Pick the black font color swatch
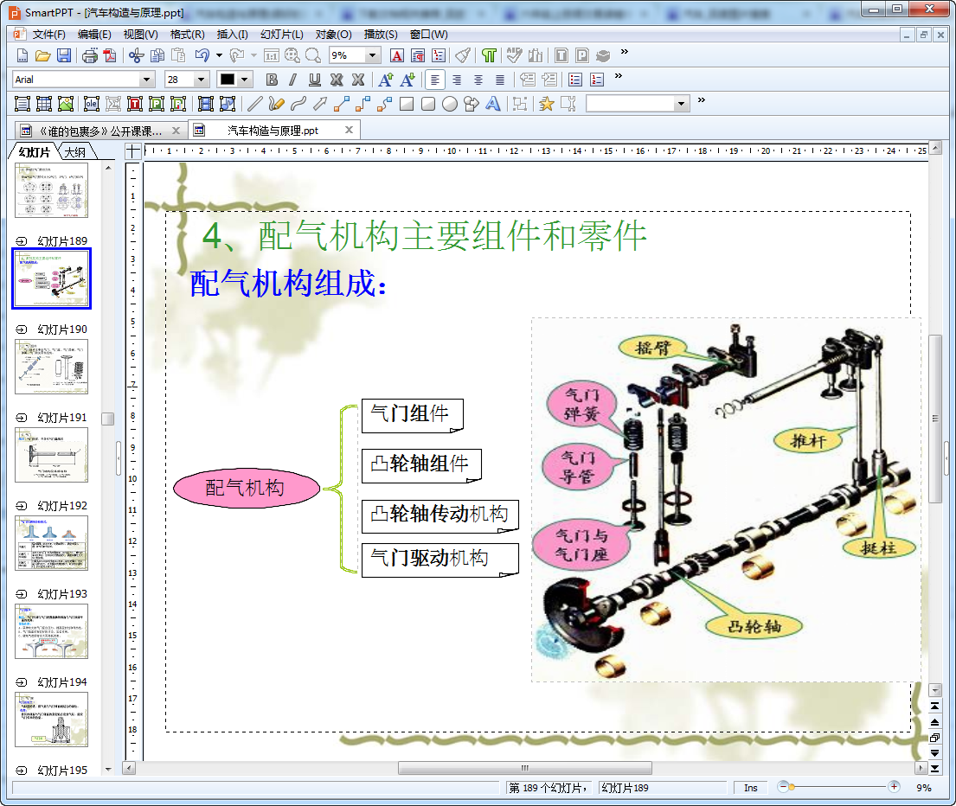The height and width of the screenshot is (806, 956). [x=228, y=80]
